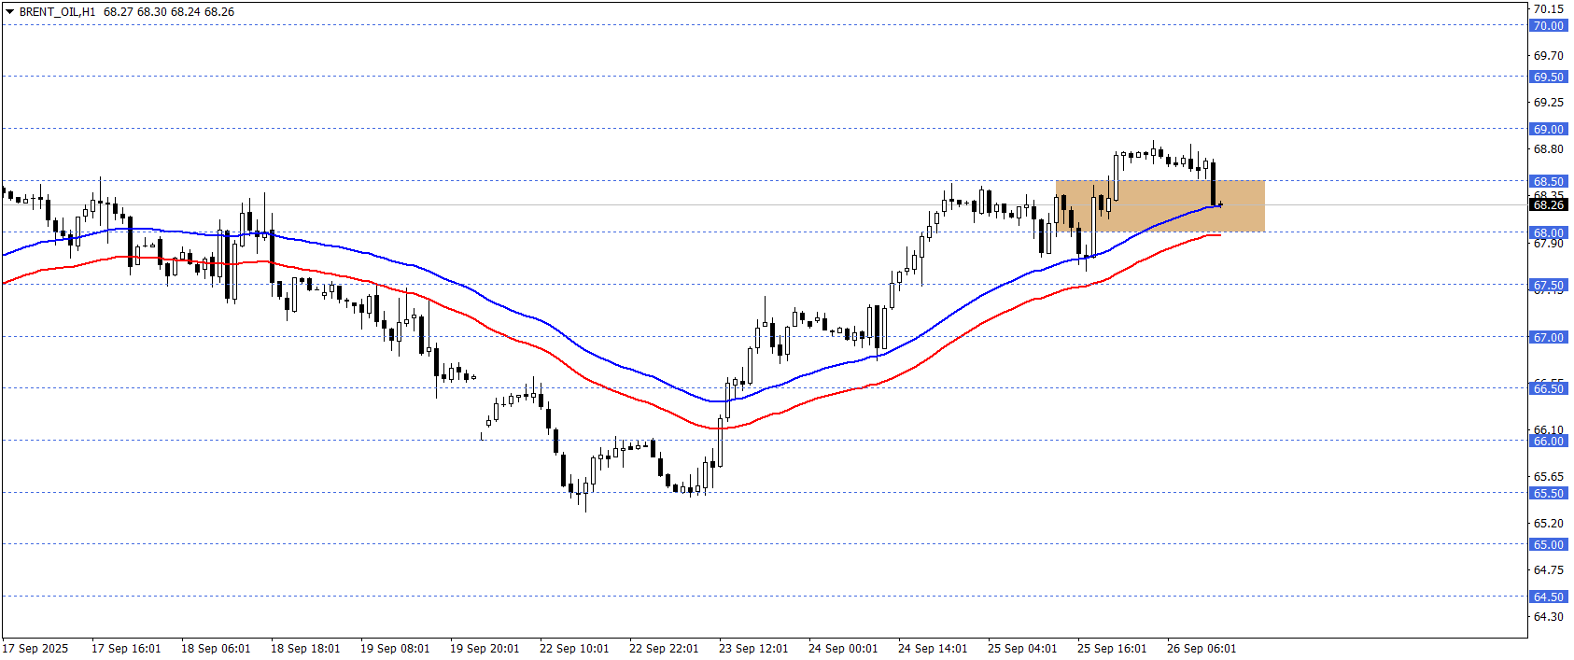The height and width of the screenshot is (660, 1574).
Task: Click the 22 Sep 10:01 time label
Action: tap(574, 648)
